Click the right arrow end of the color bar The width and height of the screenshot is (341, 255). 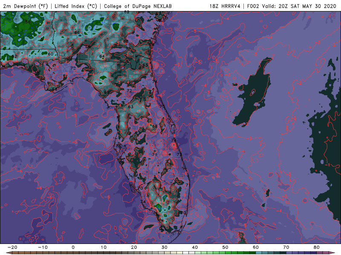[333, 253]
